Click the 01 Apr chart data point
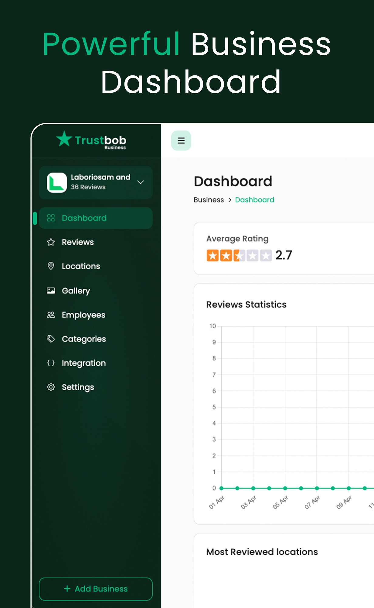 221,488
